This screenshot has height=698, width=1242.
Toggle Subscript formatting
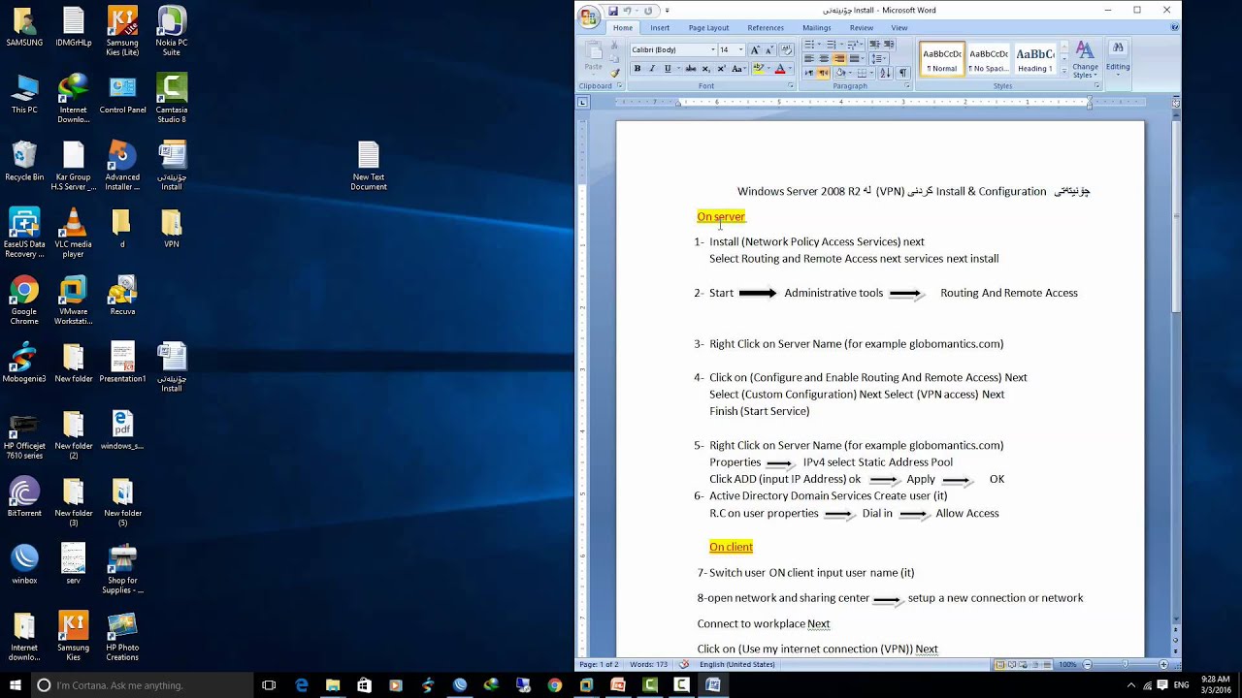705,69
